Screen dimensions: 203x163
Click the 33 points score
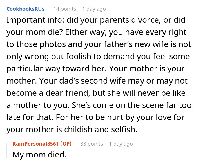91,144
